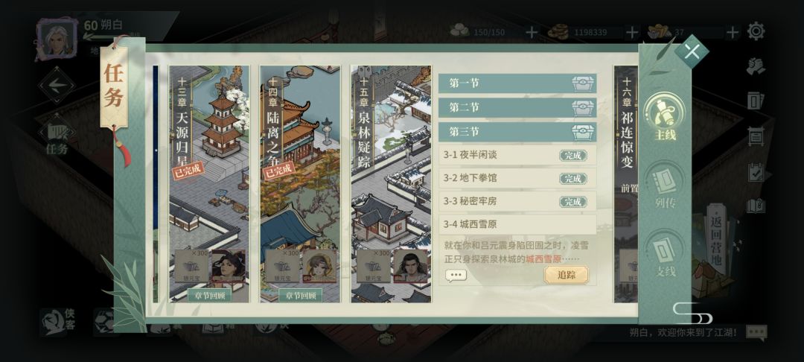Open chapter 十六章 祁连惊变 card
The height and width of the screenshot is (362, 804).
point(625,183)
